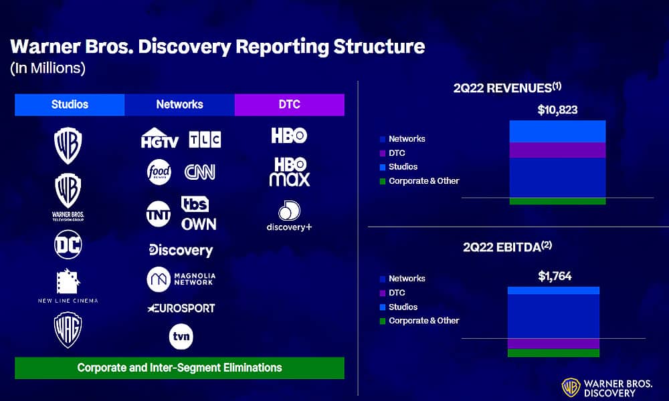Toggle the Networks series in the revenues legend
Screen dimensions: 669x401
pyautogui.click(x=404, y=138)
